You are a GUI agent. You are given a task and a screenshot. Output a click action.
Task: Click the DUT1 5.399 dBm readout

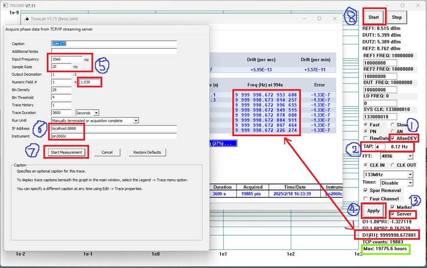pos(381,35)
